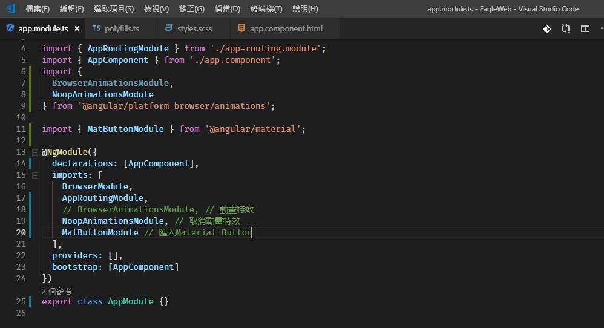The height and width of the screenshot is (328, 604).
Task: Open the 檔案(F) menu
Action: click(38, 9)
